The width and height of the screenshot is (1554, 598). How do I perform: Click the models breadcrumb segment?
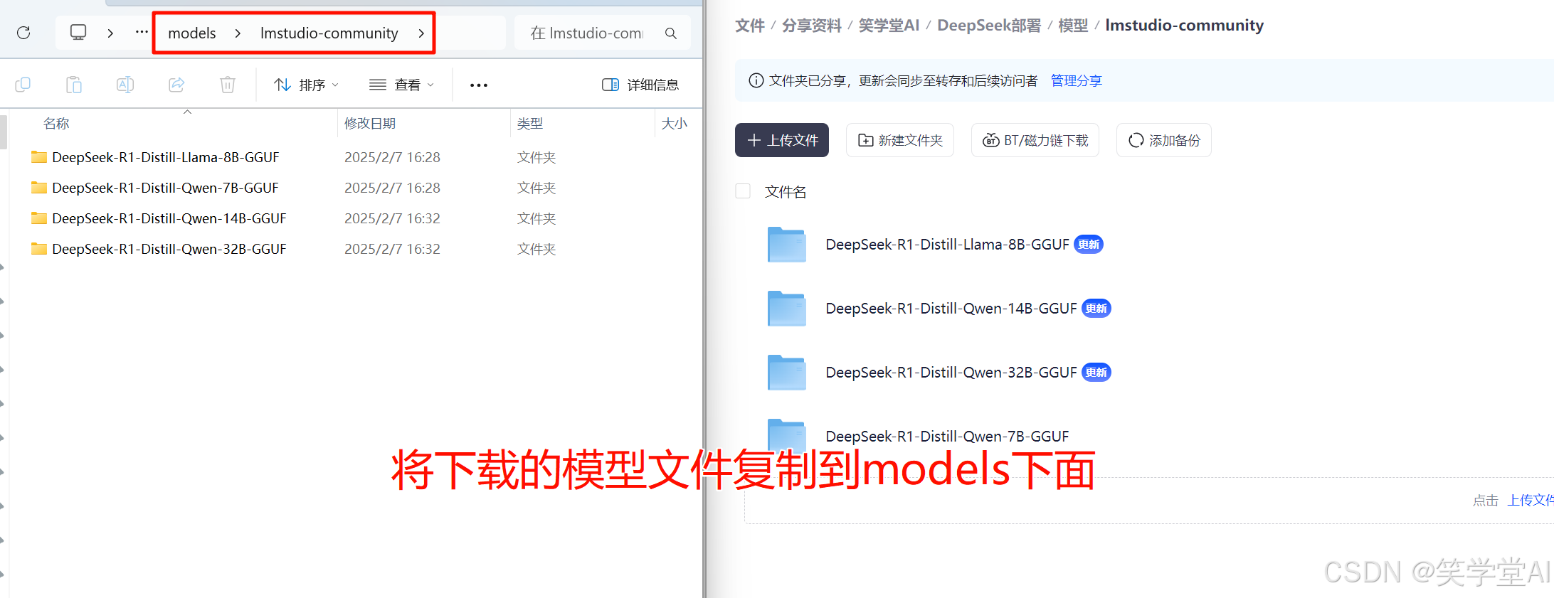pyautogui.click(x=192, y=33)
